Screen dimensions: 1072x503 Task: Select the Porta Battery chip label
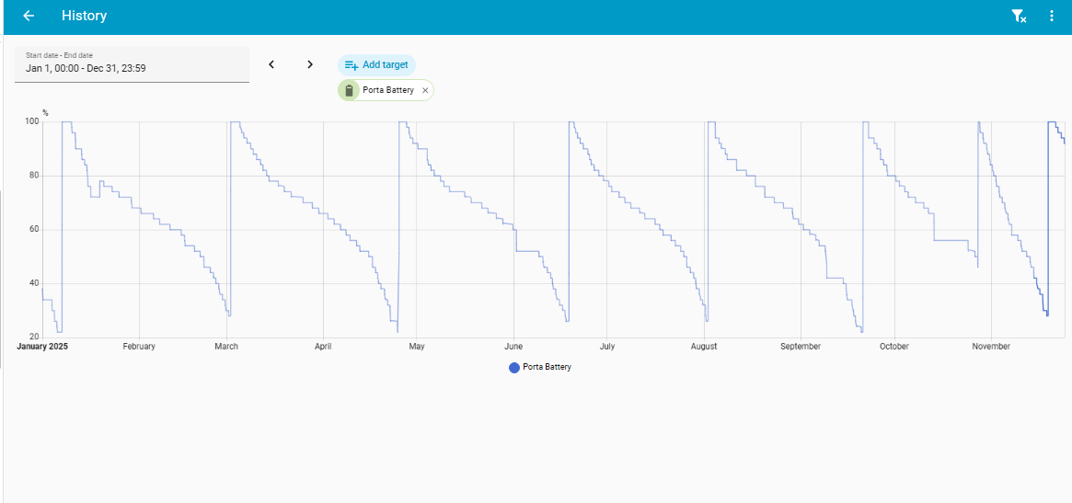point(387,90)
